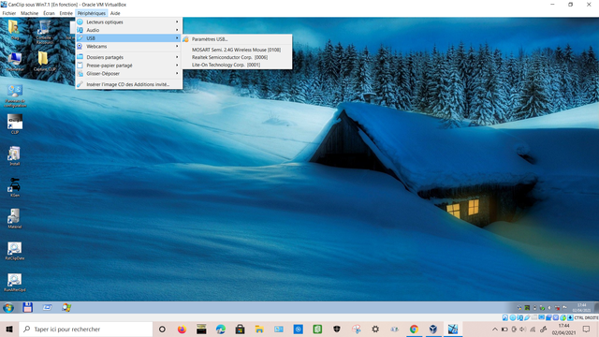599x337 pixels.
Task: Select the CLIP desktop shortcut
Action: (x=15, y=125)
